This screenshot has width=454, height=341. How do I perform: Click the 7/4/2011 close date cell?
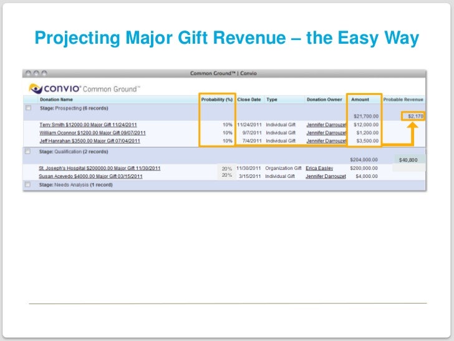252,141
